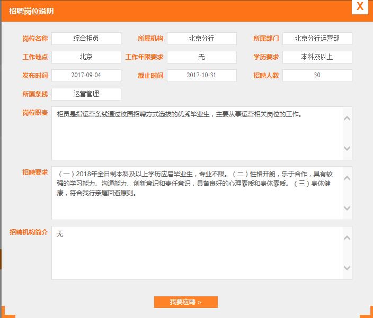
Task: Click the 招聘人数 field showing 30
Action: click(317, 76)
